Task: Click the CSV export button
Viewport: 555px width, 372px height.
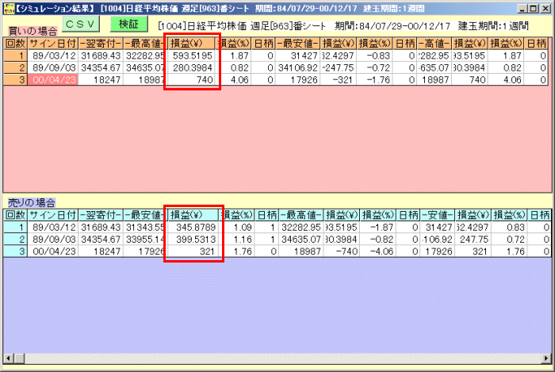Action: tap(81, 24)
